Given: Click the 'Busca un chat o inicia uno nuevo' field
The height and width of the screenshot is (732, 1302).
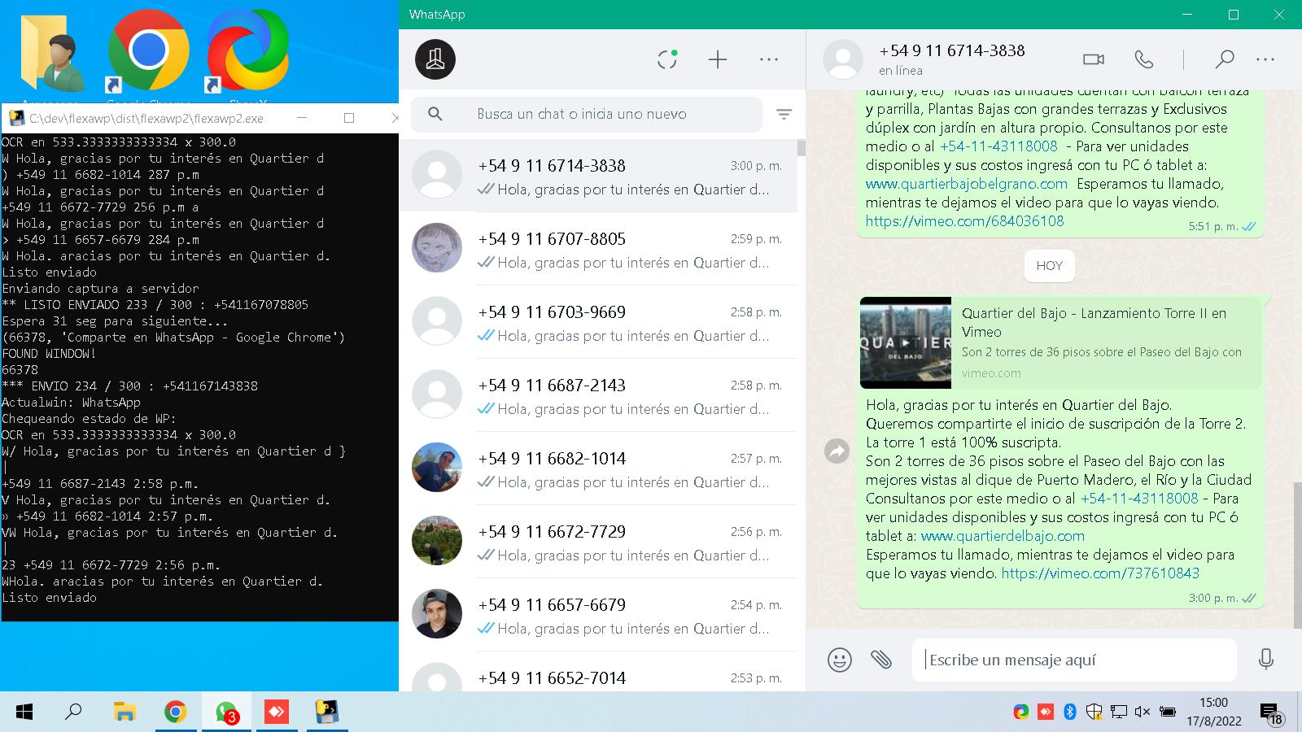Looking at the screenshot, I should click(x=587, y=115).
